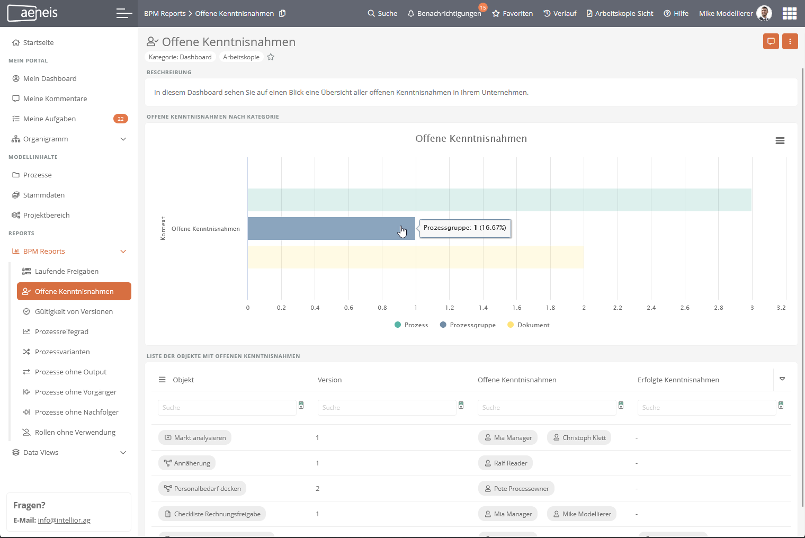Open the chart hamburger context menu
Viewport: 805px width, 538px height.
tap(780, 141)
